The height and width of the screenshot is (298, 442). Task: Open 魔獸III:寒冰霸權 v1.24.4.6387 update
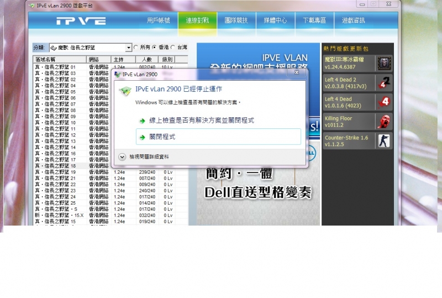357,63
